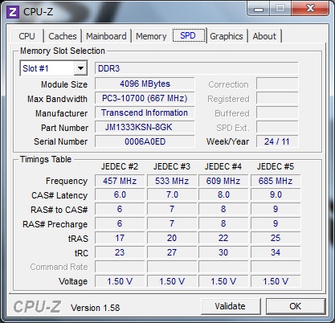Click the empty SPD Ext. field
The width and height of the screenshot is (335, 323).
point(277,127)
